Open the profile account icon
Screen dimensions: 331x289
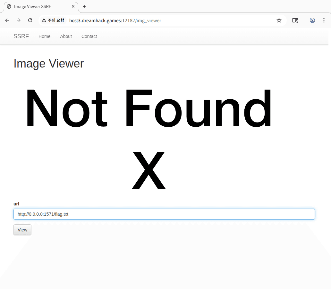tap(312, 20)
